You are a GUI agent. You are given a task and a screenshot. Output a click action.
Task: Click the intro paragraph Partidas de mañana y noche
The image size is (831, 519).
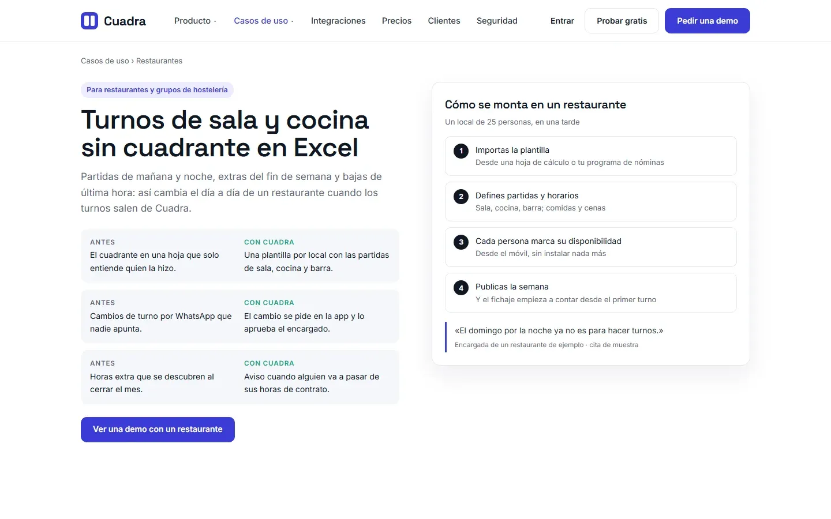(x=231, y=193)
